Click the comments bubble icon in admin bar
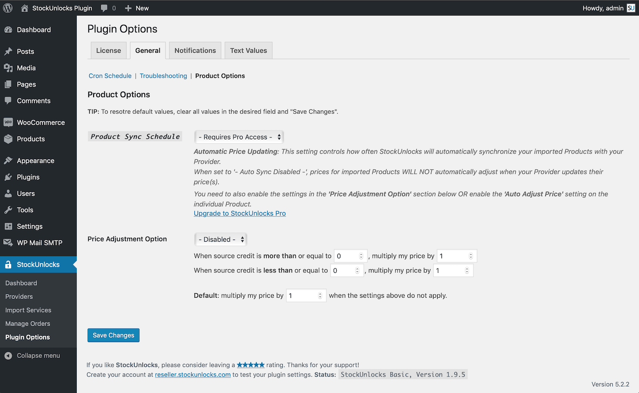This screenshot has height=393, width=639. tap(104, 8)
